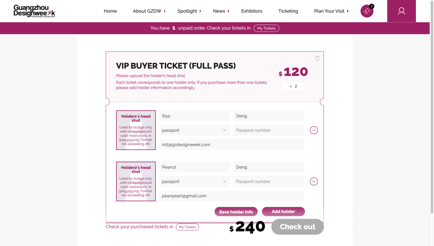Open the Ticketing menu item
The image size is (434, 246).
pos(288,11)
